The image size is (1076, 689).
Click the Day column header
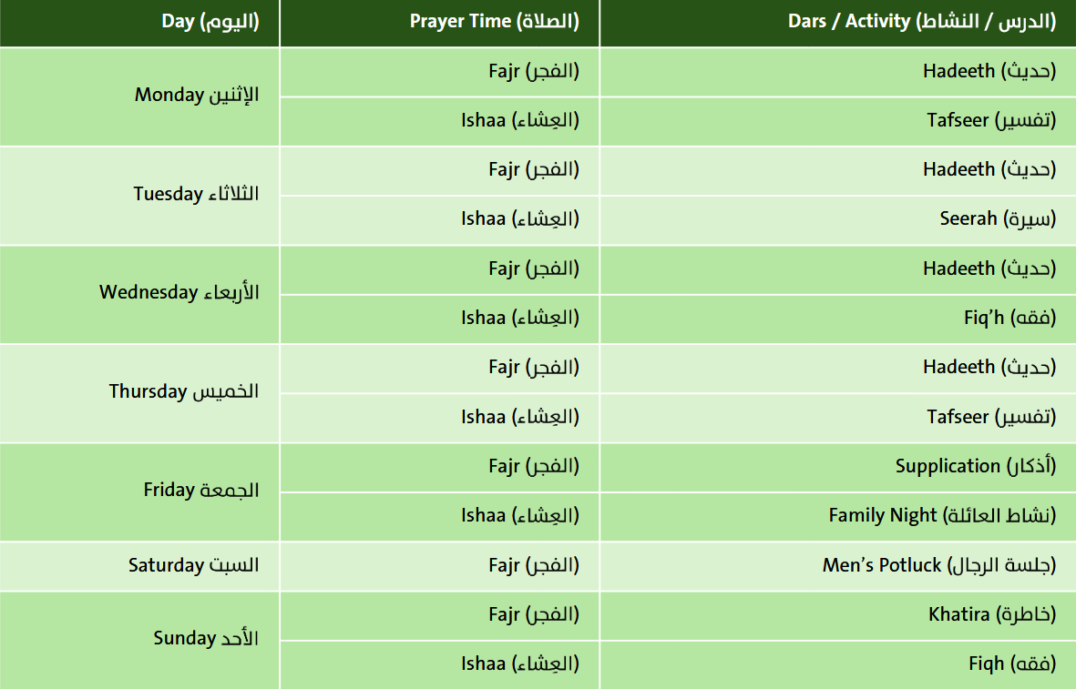click(x=139, y=23)
